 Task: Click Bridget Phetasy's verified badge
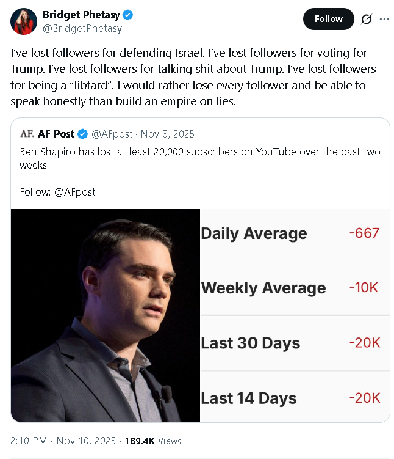point(127,15)
